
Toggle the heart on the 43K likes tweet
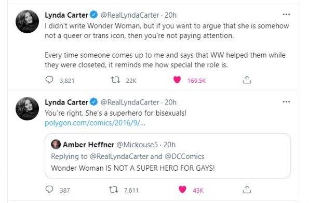[182, 189]
